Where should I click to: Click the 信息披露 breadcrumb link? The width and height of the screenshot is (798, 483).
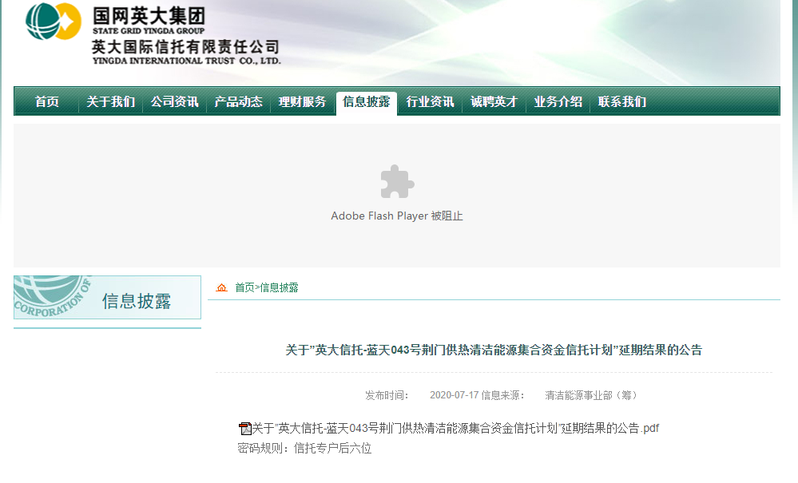coord(279,287)
